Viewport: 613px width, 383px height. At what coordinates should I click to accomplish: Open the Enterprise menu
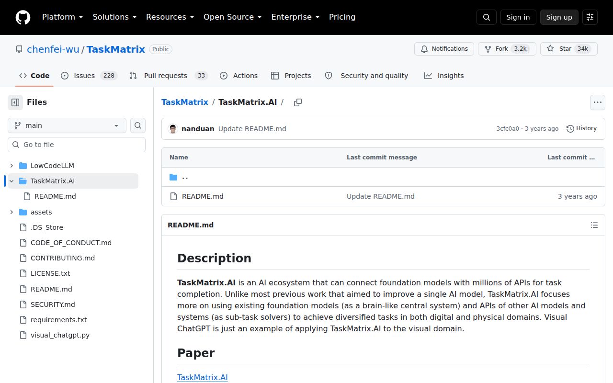click(x=295, y=17)
